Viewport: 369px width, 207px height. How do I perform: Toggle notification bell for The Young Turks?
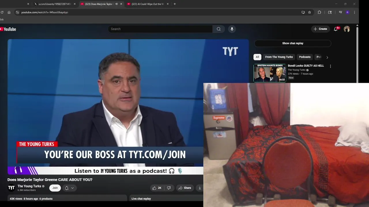(x=67, y=188)
